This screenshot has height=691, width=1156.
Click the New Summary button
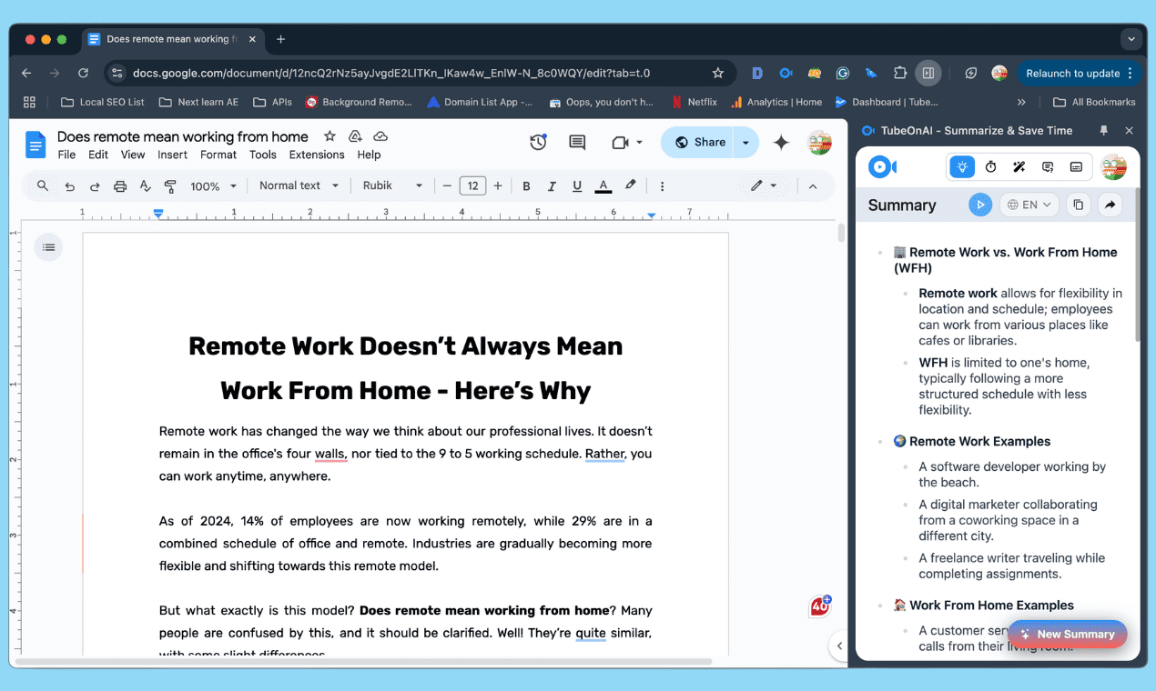tap(1067, 634)
